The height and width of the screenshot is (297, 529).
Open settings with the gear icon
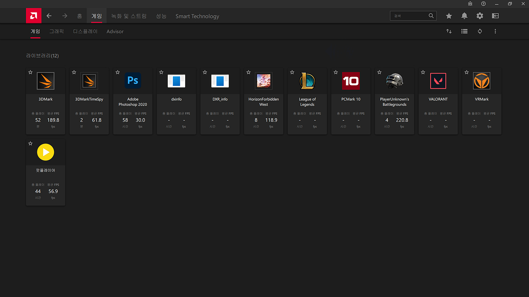click(x=480, y=16)
